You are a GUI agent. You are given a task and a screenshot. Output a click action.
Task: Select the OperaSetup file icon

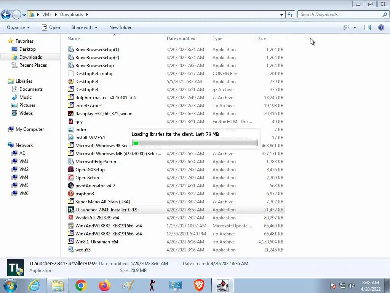tap(71, 178)
